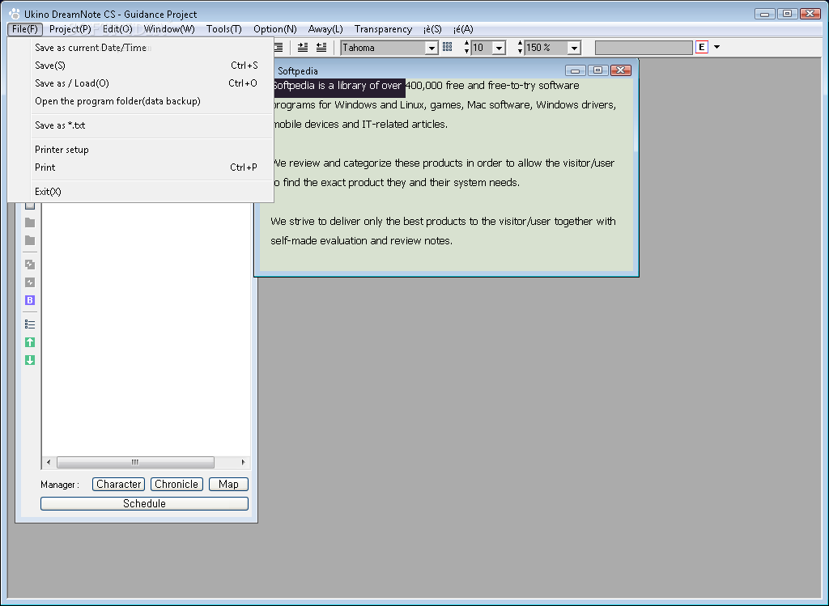Close the Ukino DreamNote main window
The width and height of the screenshot is (829, 606).
pos(810,14)
